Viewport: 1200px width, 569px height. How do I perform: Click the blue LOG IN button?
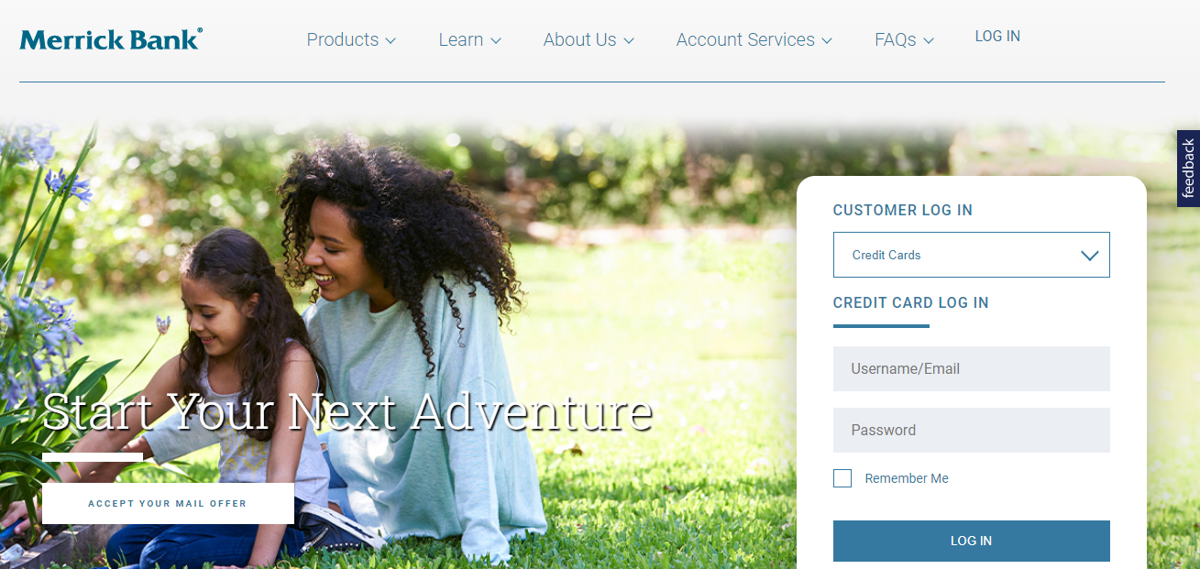tap(972, 541)
